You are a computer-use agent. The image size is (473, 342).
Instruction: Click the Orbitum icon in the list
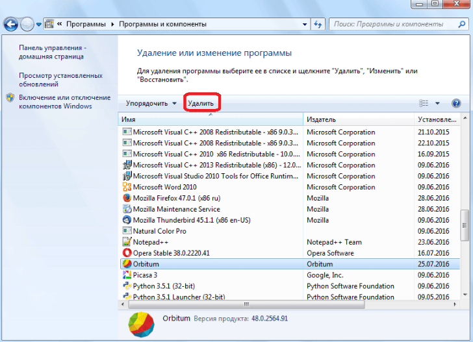click(x=127, y=264)
